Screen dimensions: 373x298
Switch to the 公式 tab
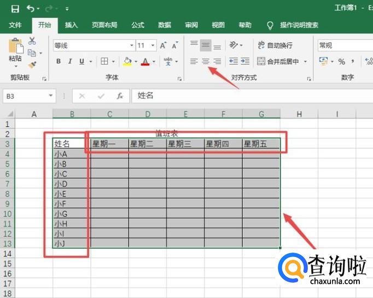138,25
